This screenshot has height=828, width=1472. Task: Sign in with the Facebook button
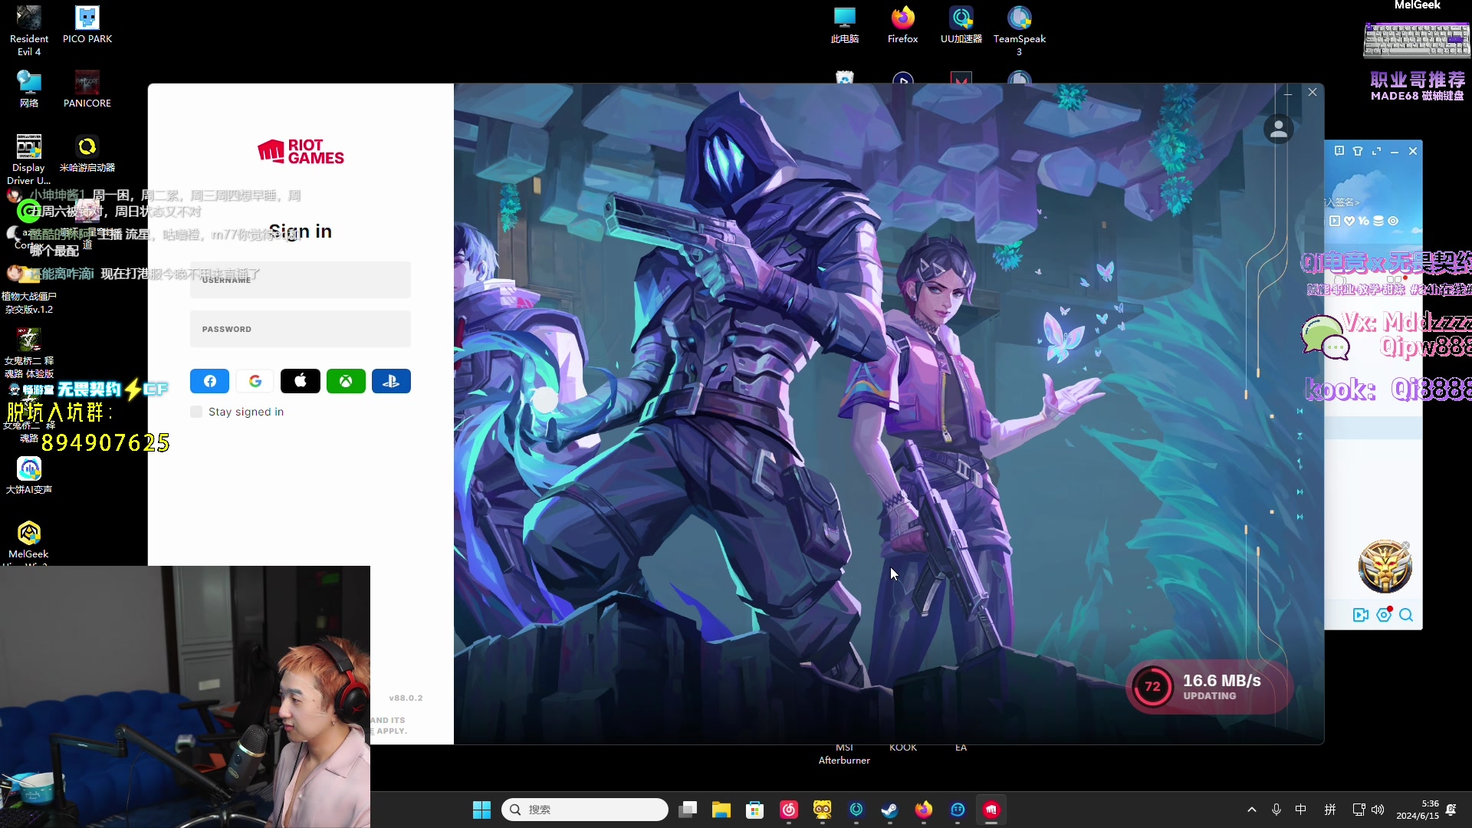click(209, 381)
